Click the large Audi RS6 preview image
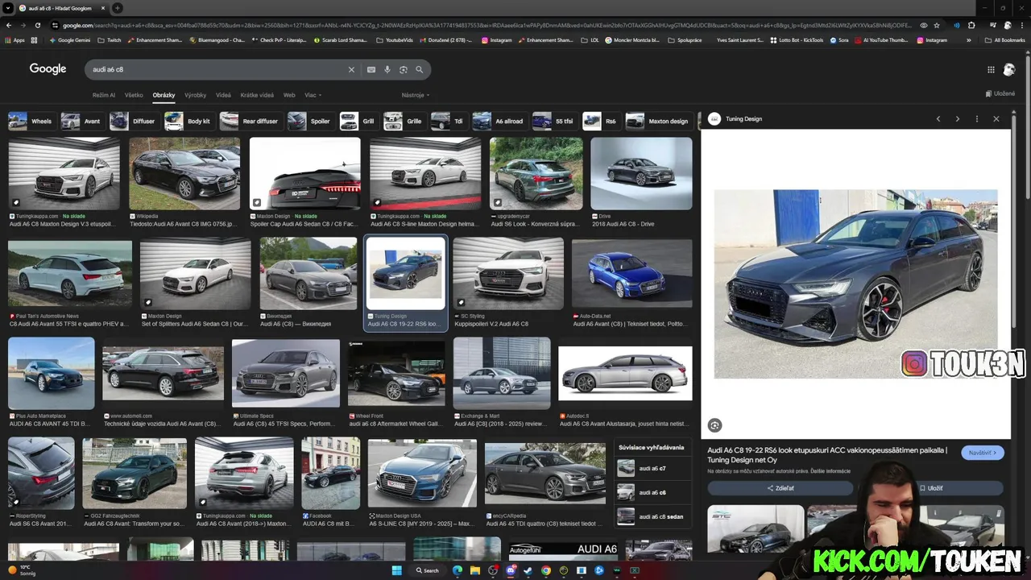This screenshot has width=1031, height=580. click(x=855, y=284)
